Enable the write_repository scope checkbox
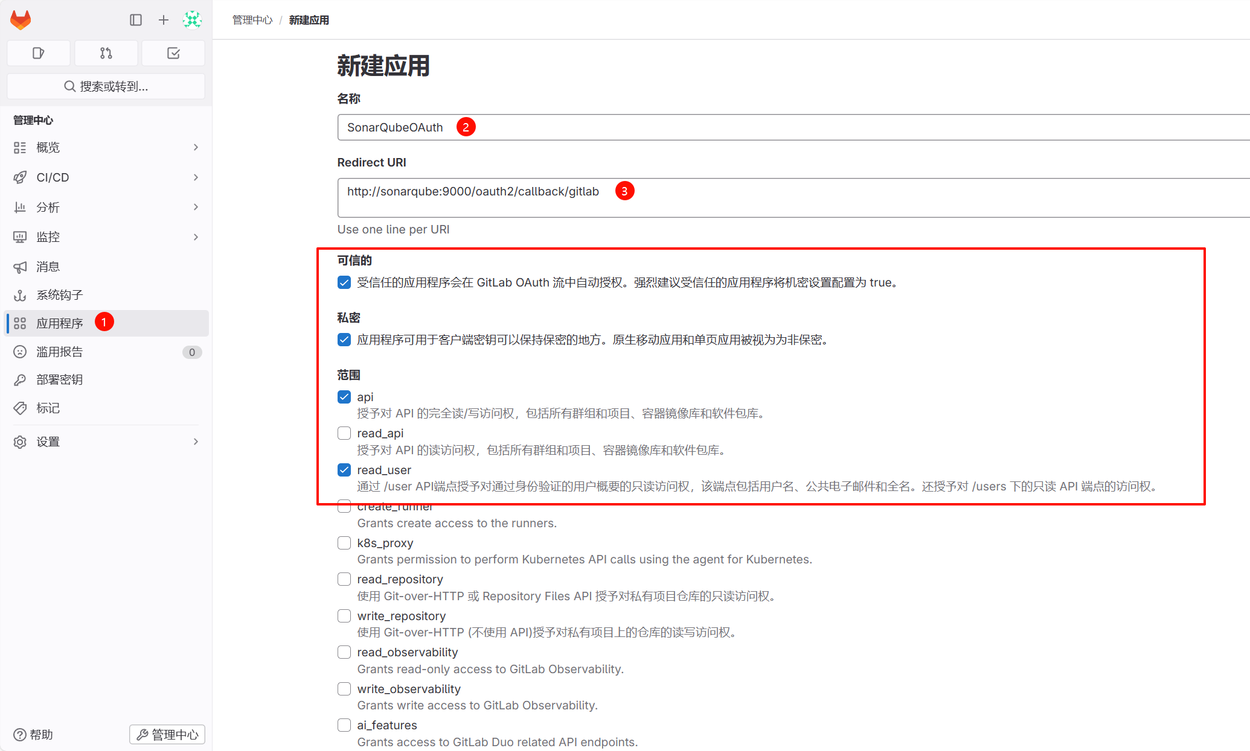 point(344,616)
